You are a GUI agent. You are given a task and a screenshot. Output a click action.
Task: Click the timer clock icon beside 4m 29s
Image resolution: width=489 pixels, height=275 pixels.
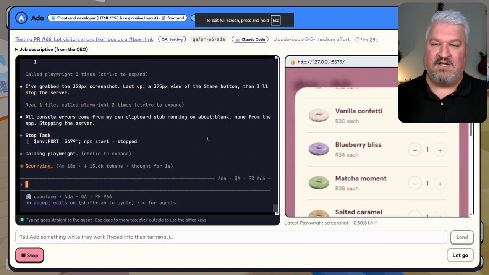click(357, 39)
